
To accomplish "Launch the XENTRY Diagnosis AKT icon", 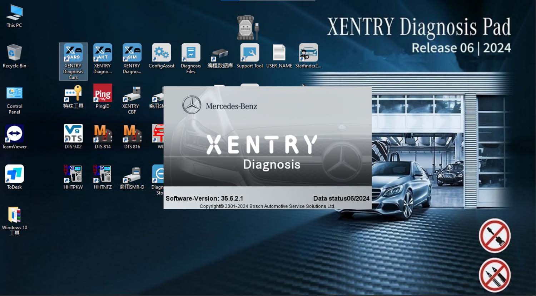I will coord(103,54).
